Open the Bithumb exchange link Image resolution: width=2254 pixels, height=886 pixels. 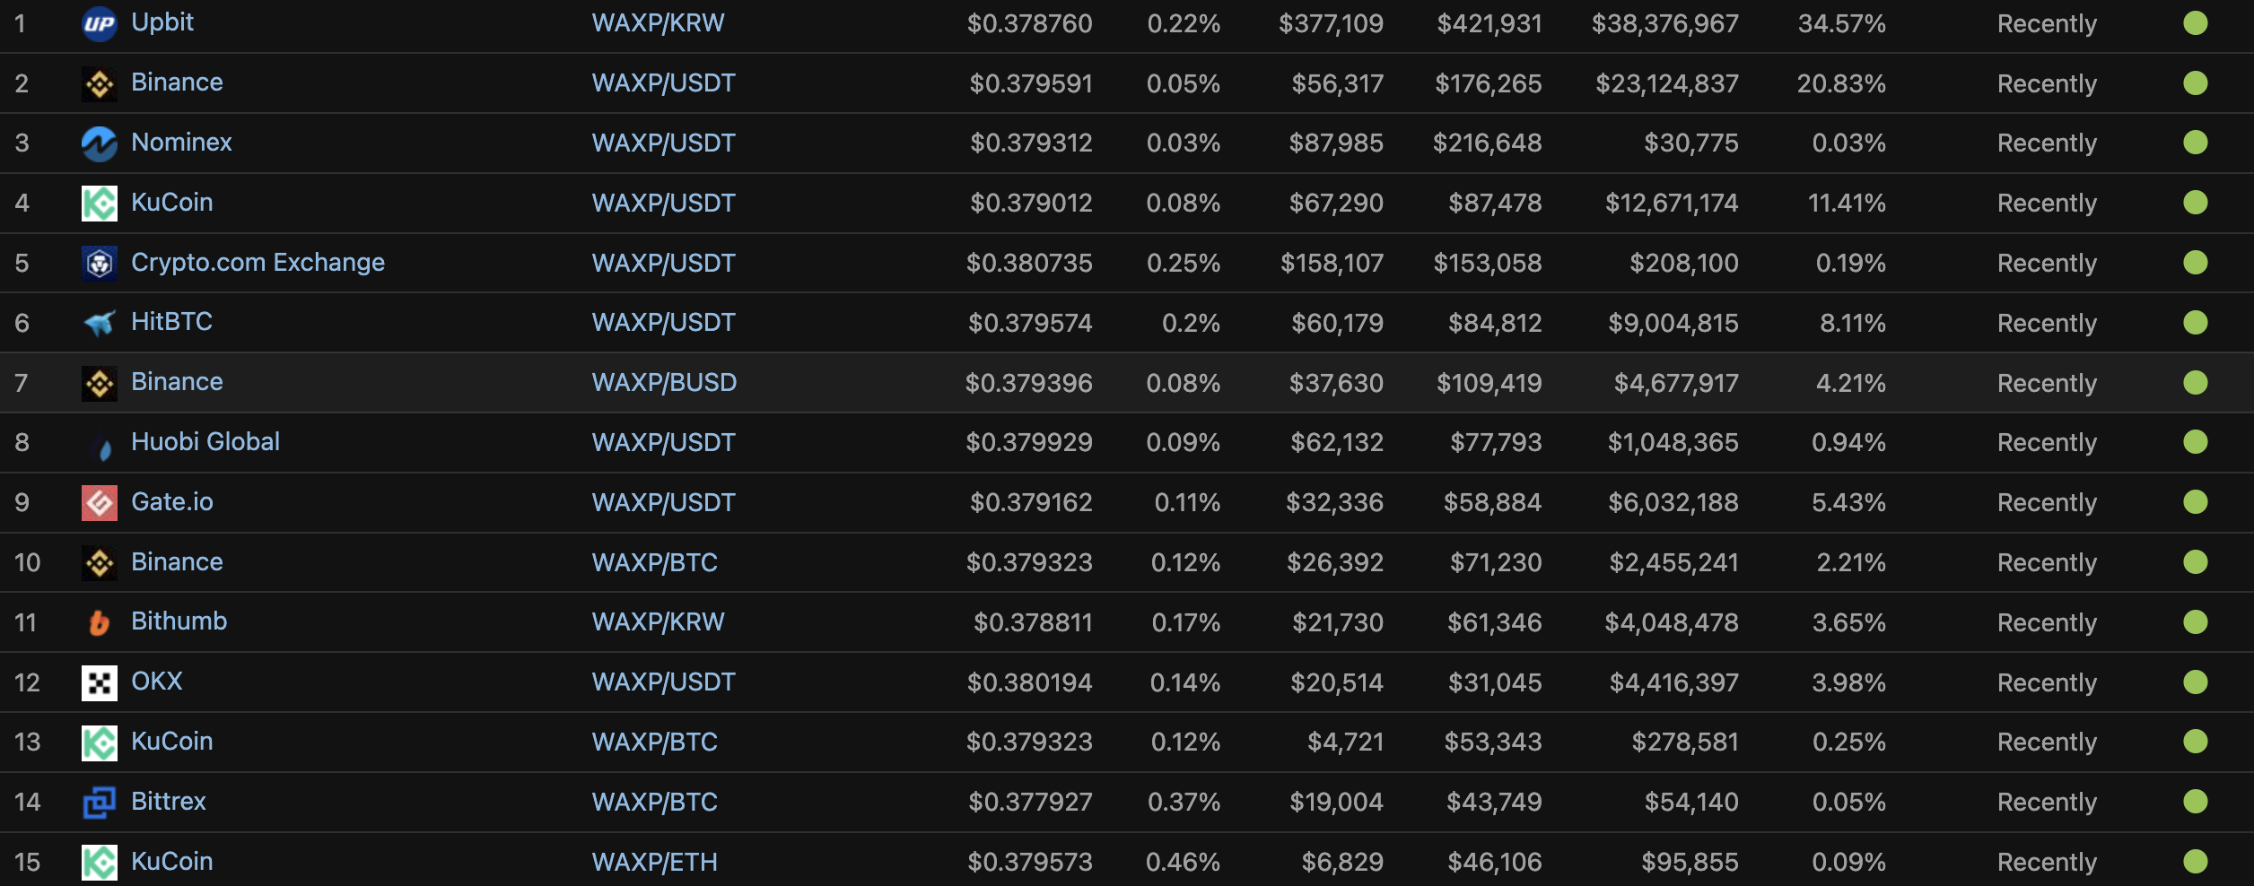point(179,621)
